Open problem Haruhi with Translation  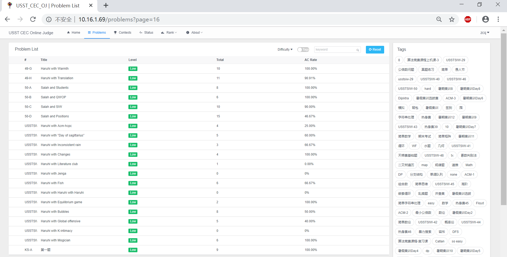point(57,78)
